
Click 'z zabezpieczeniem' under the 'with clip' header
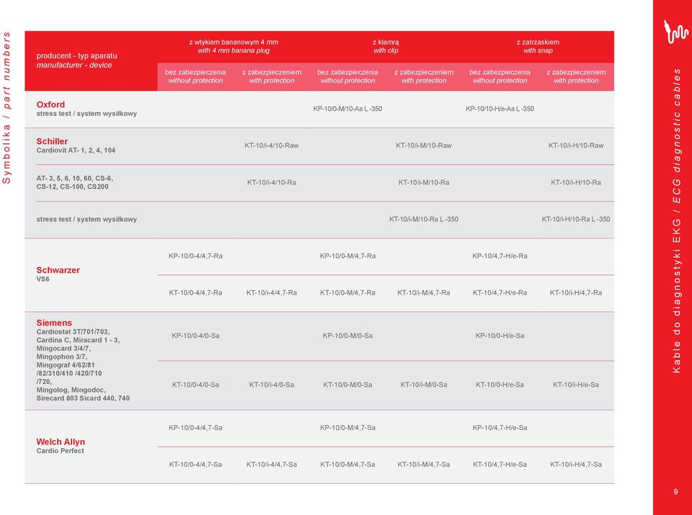(x=424, y=72)
